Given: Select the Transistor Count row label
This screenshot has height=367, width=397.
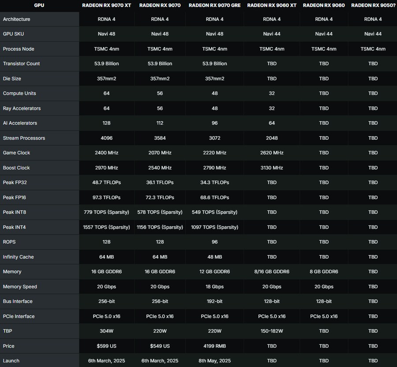Looking at the screenshot, I should (x=21, y=63).
